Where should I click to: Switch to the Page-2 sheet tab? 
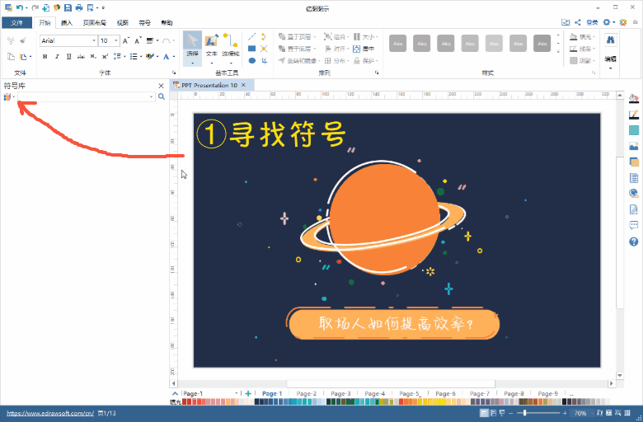tap(307, 393)
